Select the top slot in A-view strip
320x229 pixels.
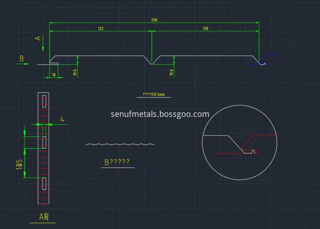point(44,101)
